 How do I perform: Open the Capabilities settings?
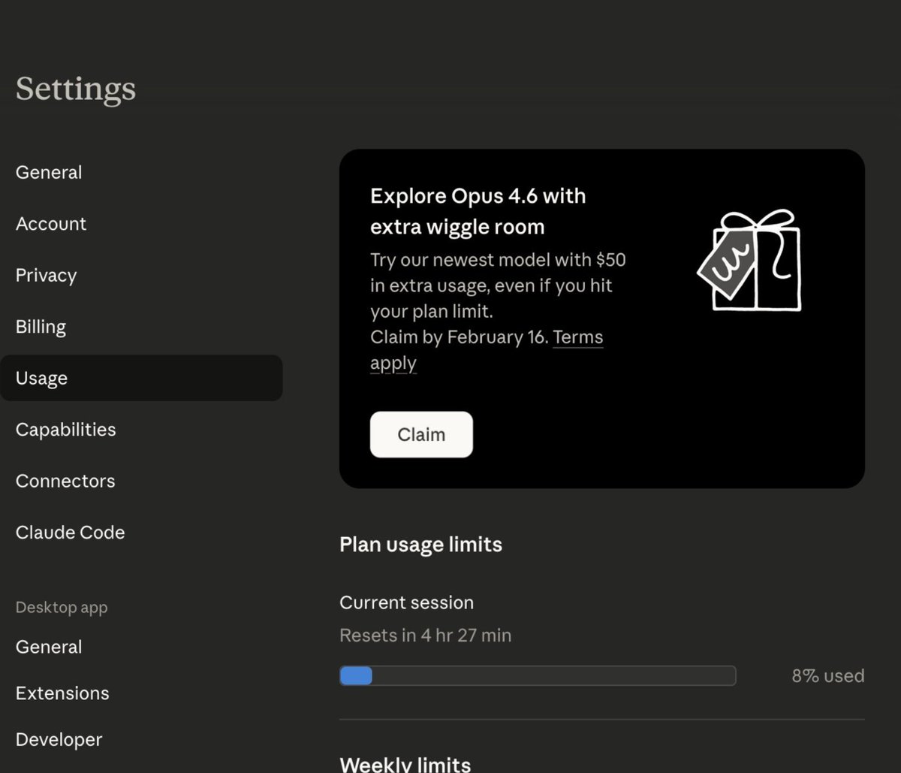[65, 430]
